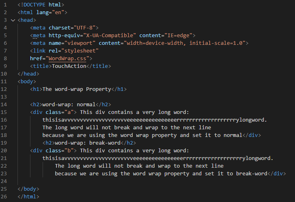Click the closing html tag

[x=28, y=197]
